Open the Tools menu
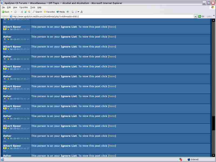Viewport: 216px width, 162px height. [x=32, y=7]
